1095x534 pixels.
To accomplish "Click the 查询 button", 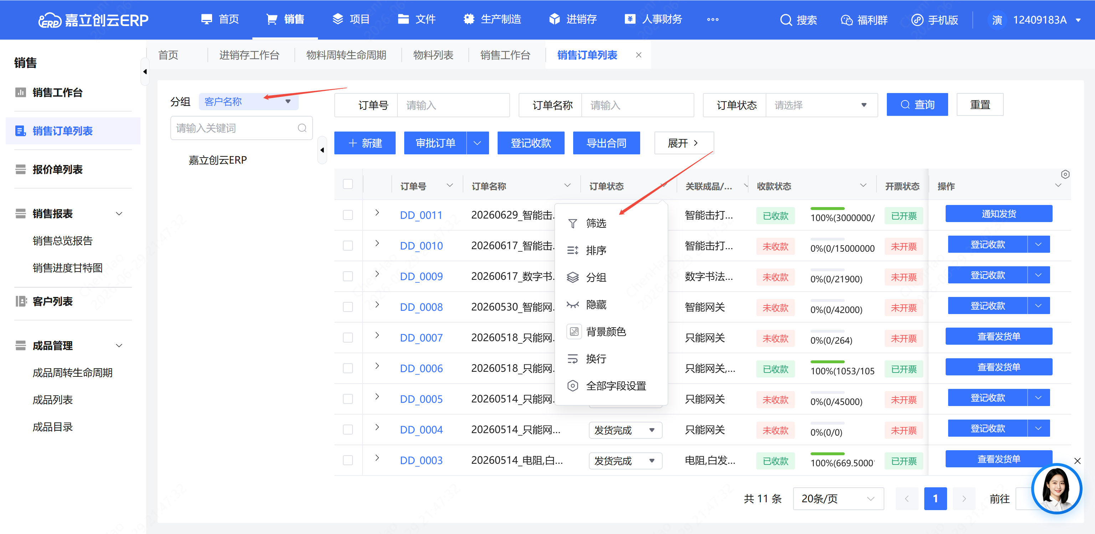I will pos(917,104).
